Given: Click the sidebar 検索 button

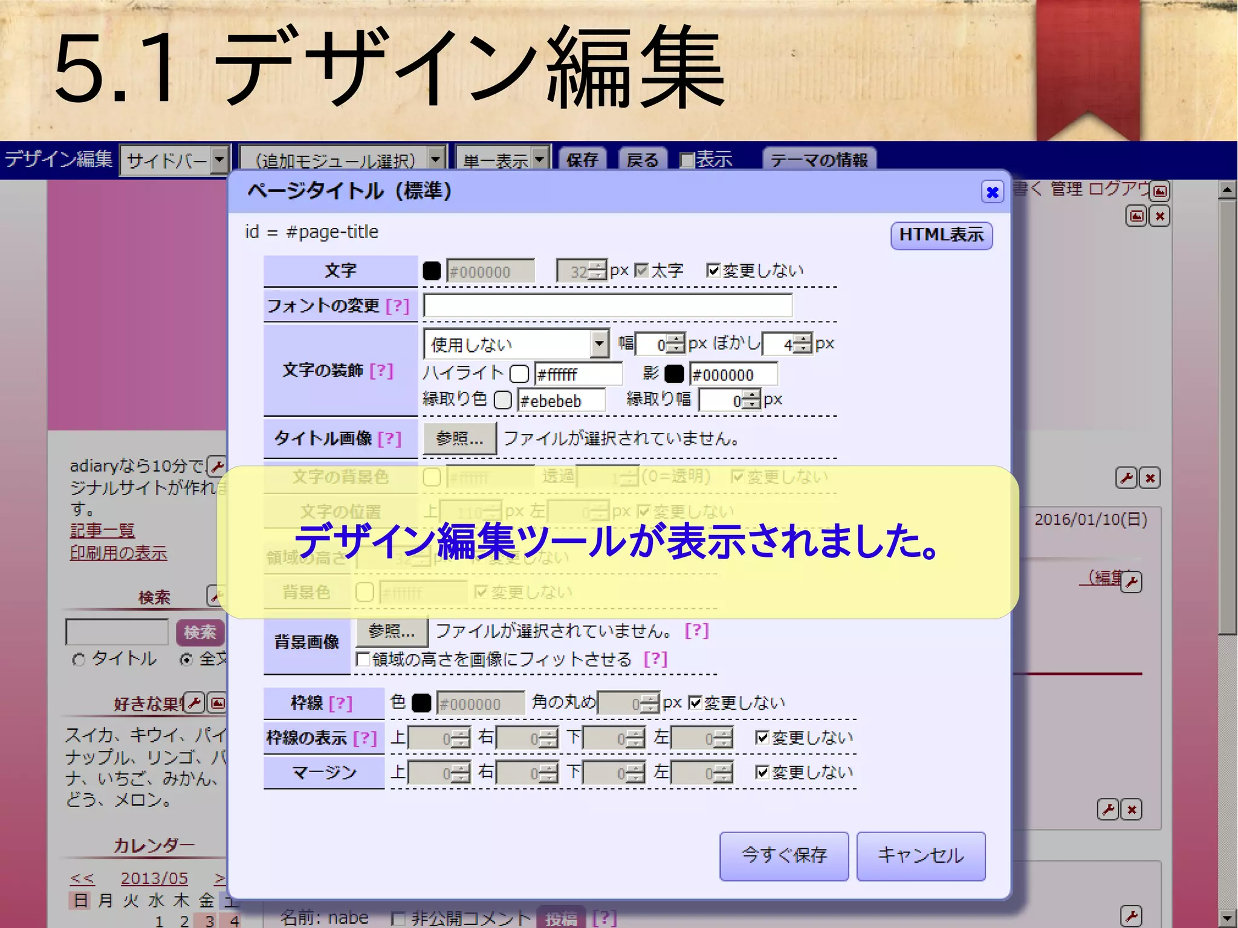Looking at the screenshot, I should point(200,632).
